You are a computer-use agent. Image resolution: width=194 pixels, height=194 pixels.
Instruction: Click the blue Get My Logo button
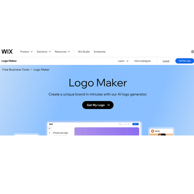tap(185, 61)
